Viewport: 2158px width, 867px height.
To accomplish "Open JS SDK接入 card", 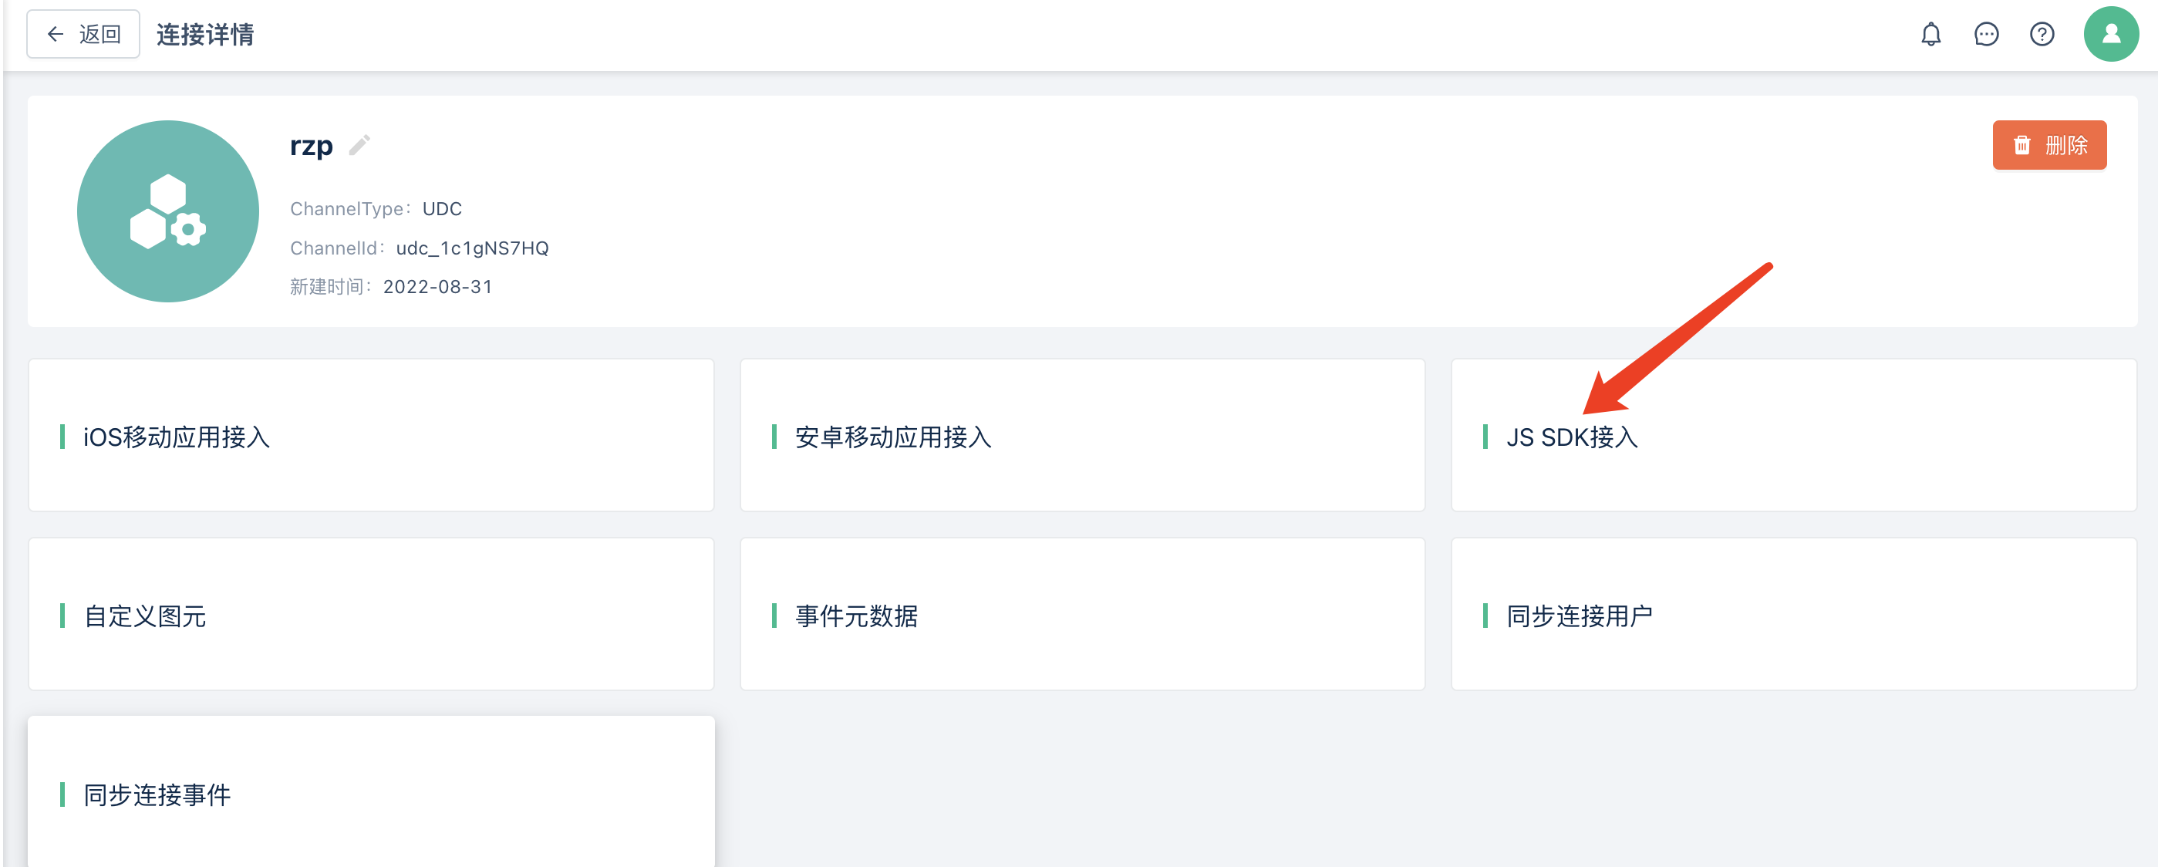I will coord(1794,436).
